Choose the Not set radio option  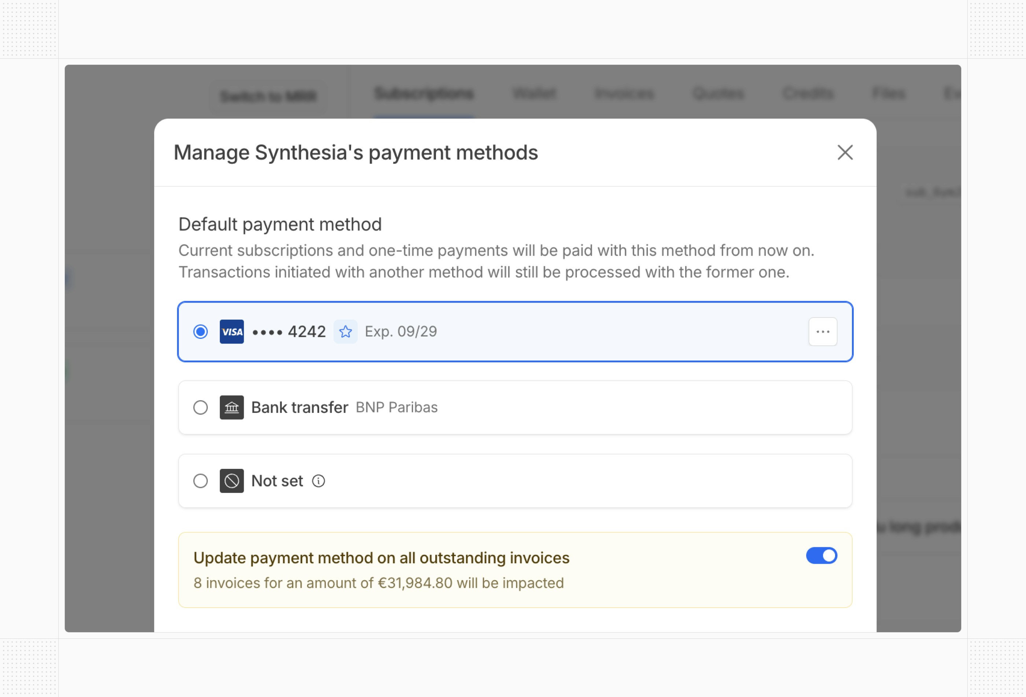[200, 481]
